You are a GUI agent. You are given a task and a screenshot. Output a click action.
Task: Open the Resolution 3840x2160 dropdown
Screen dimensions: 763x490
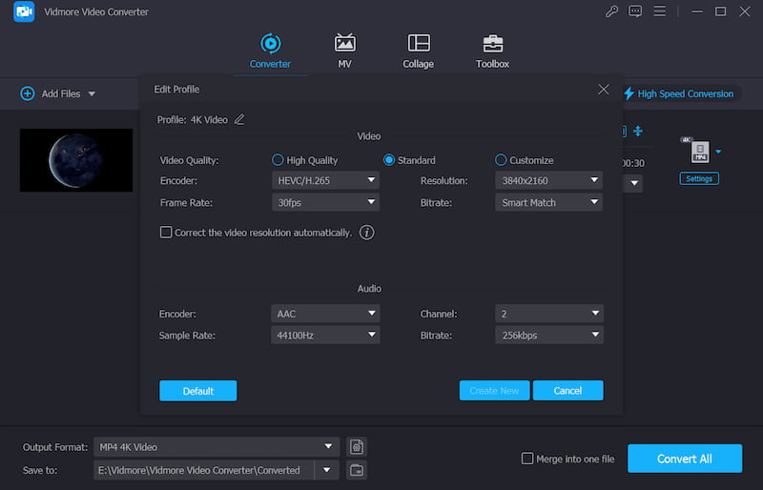(x=549, y=179)
